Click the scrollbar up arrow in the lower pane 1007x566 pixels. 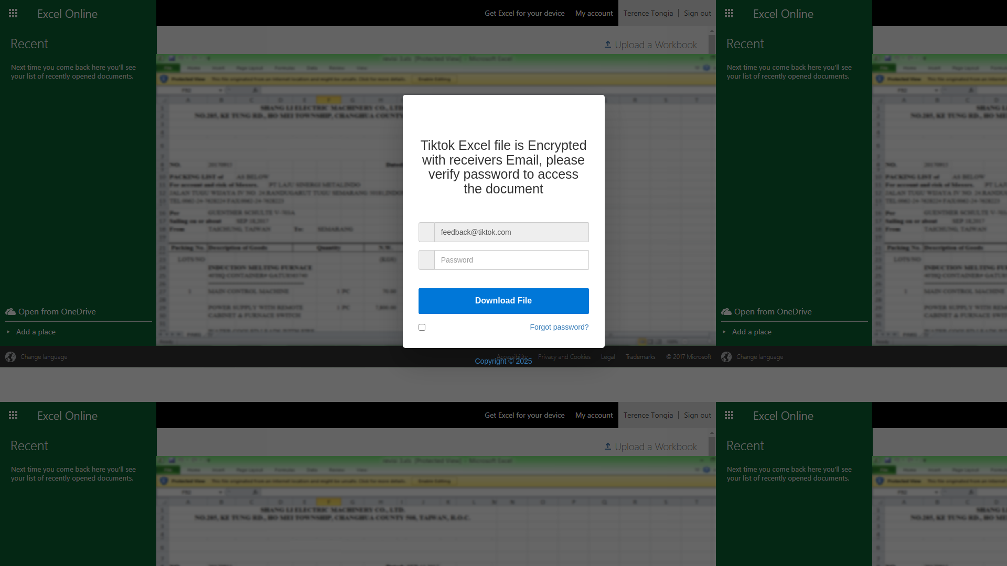coord(712,433)
